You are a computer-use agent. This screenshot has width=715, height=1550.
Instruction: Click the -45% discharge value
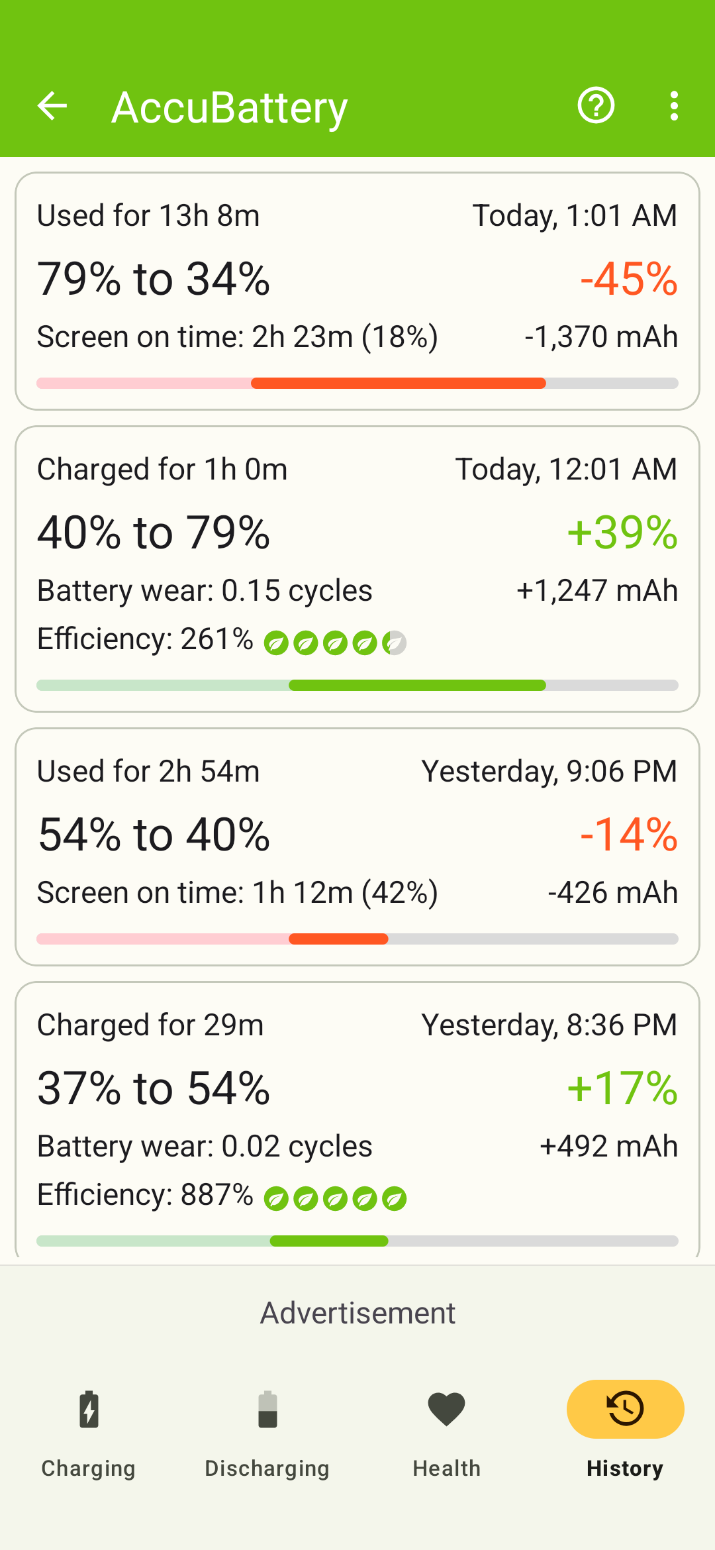pyautogui.click(x=629, y=278)
